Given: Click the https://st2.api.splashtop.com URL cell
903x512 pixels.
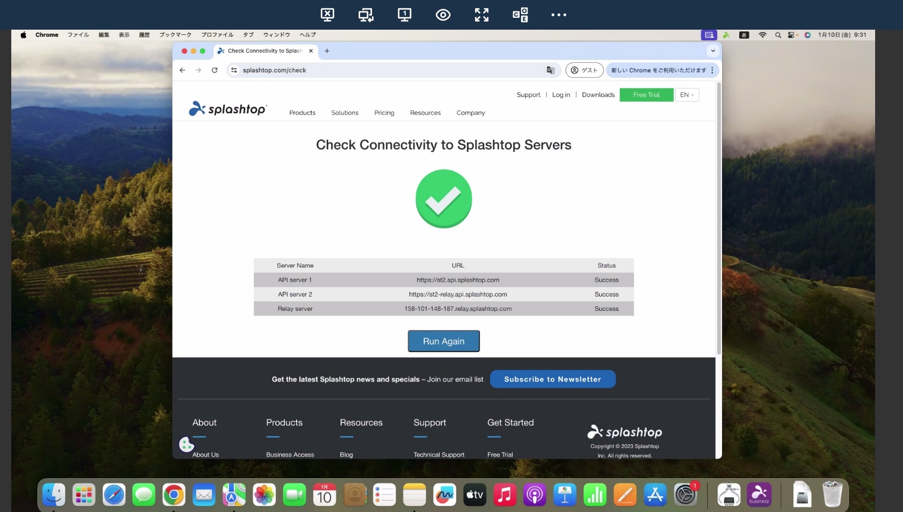Looking at the screenshot, I should (x=458, y=280).
